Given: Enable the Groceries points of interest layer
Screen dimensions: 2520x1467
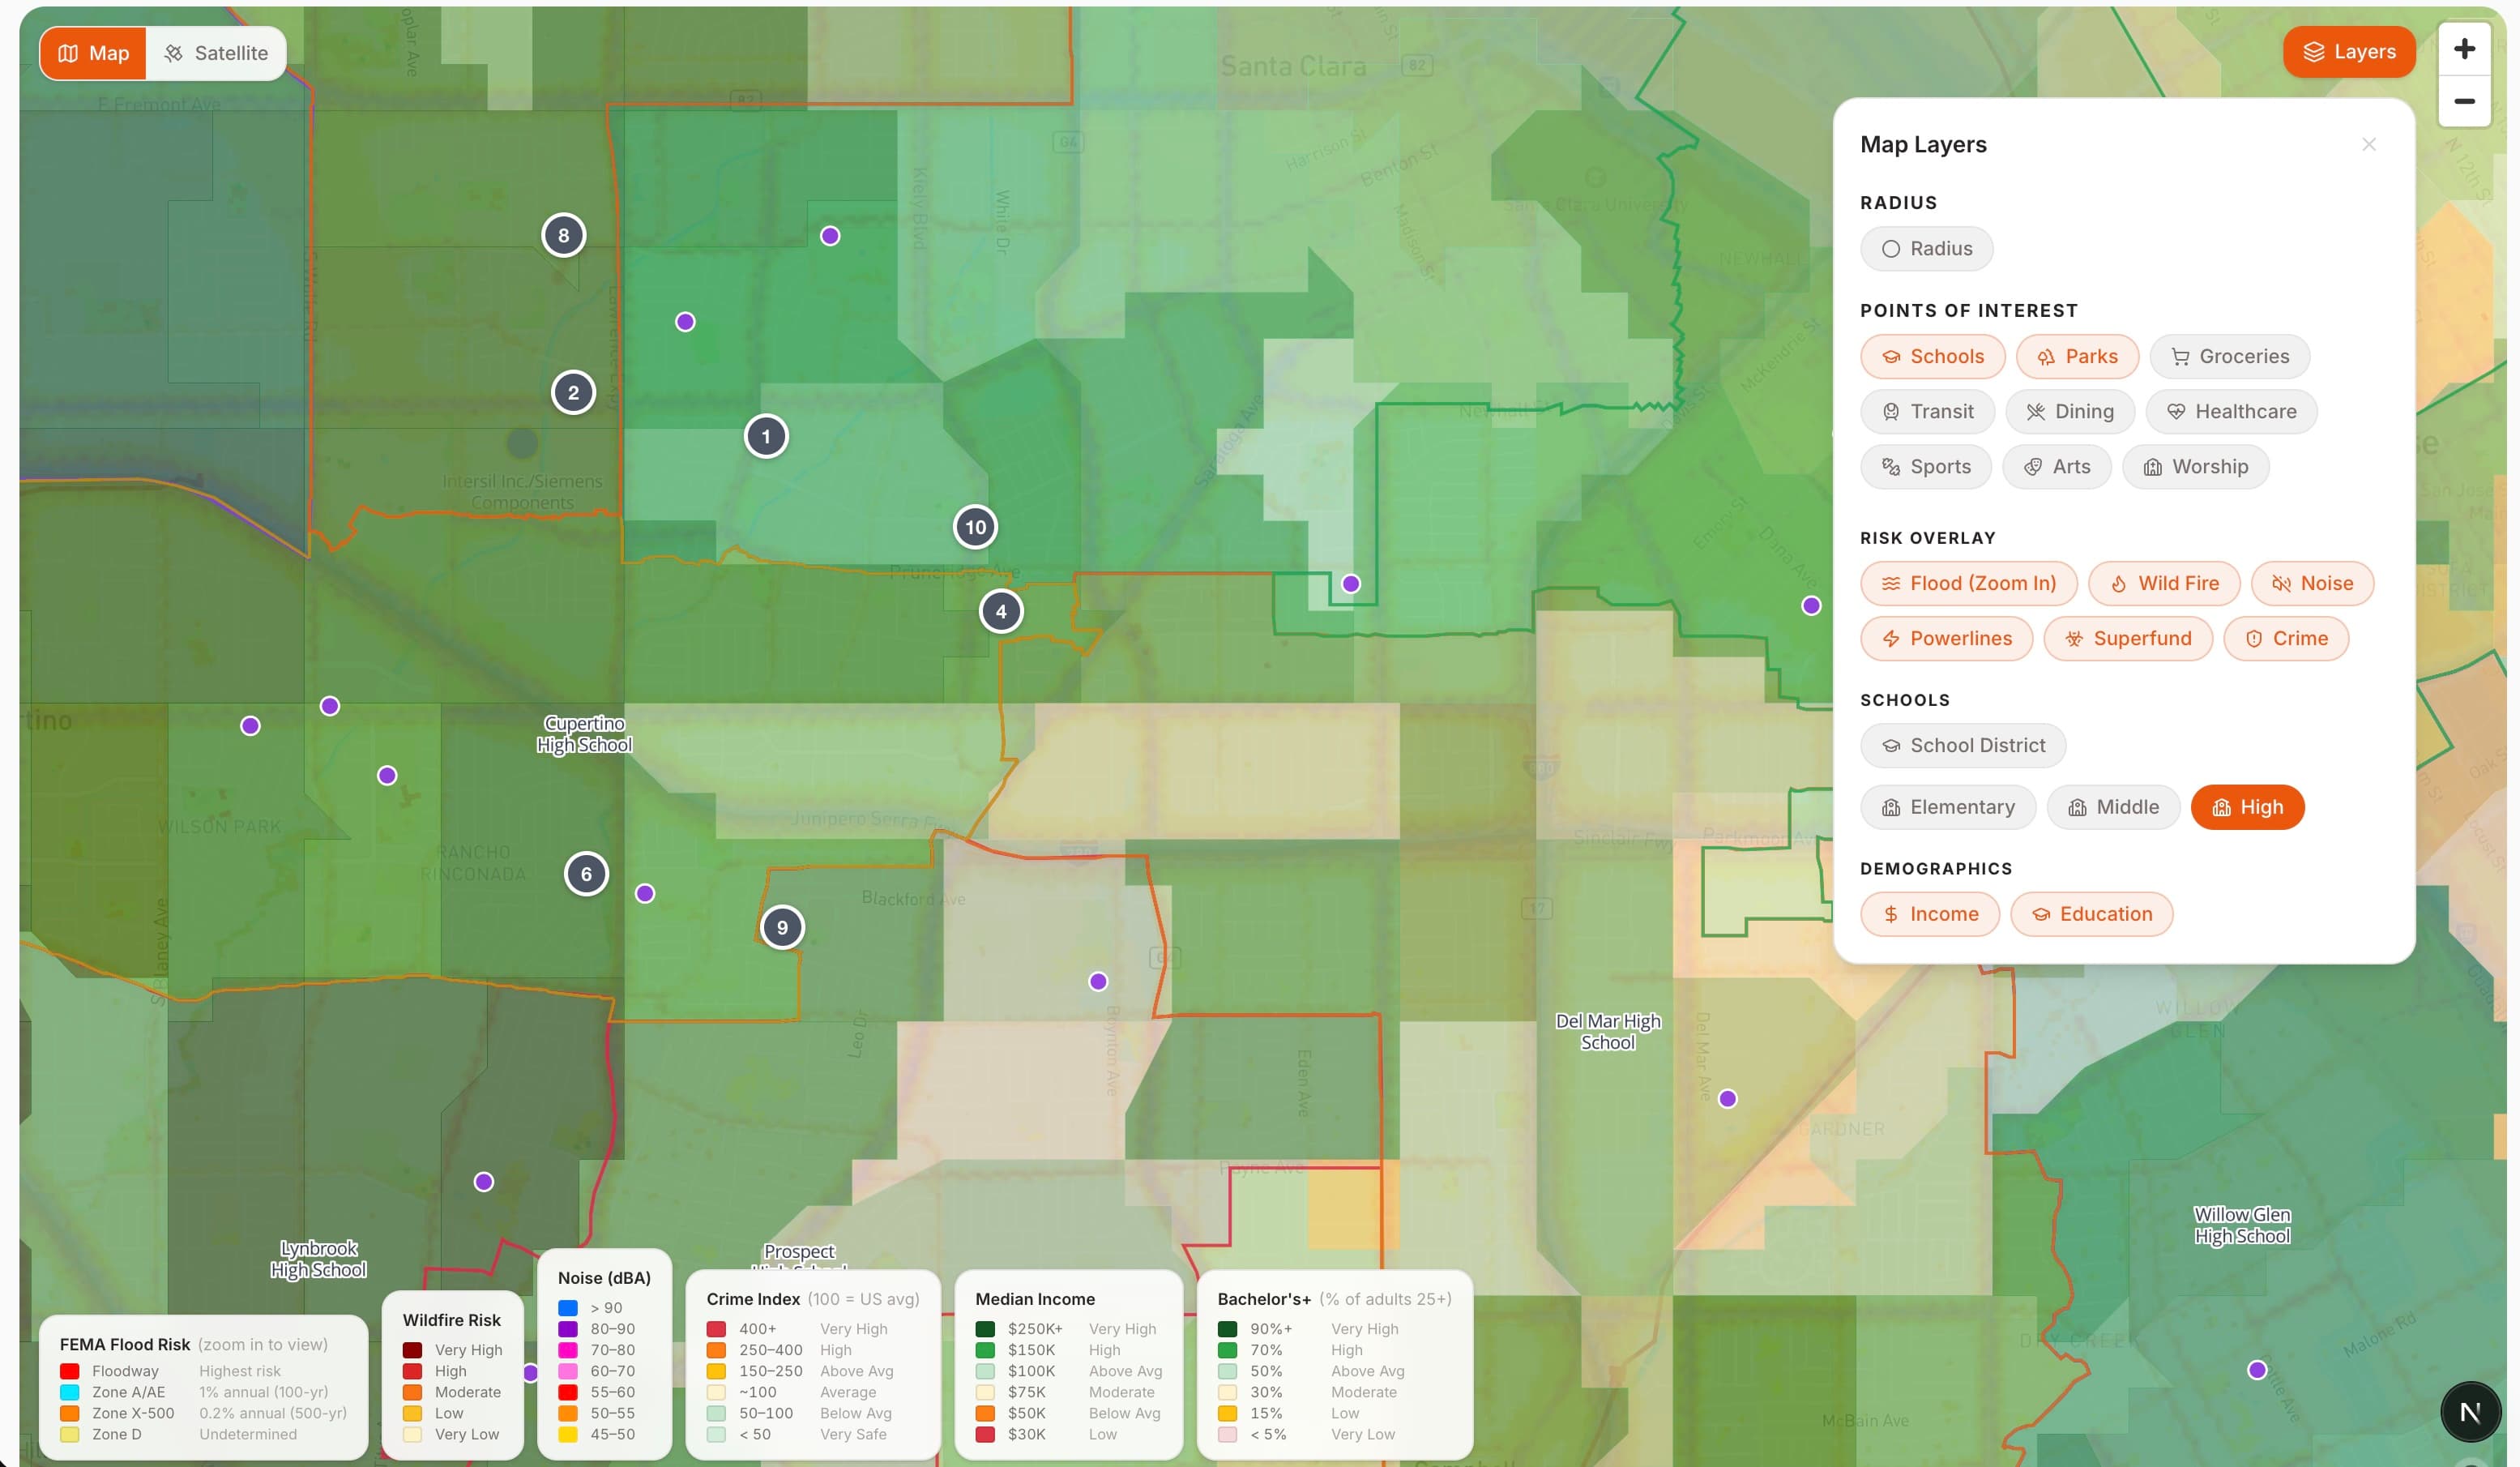Looking at the screenshot, I should pyautogui.click(x=2230, y=356).
